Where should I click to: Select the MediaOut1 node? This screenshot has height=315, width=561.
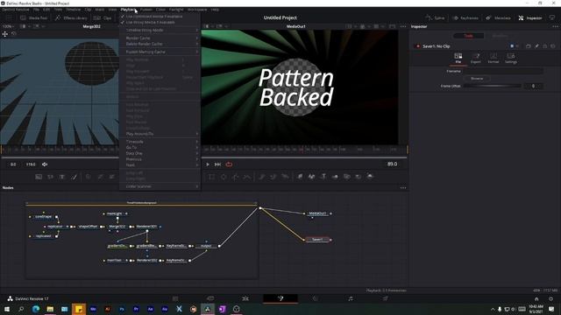[317, 213]
